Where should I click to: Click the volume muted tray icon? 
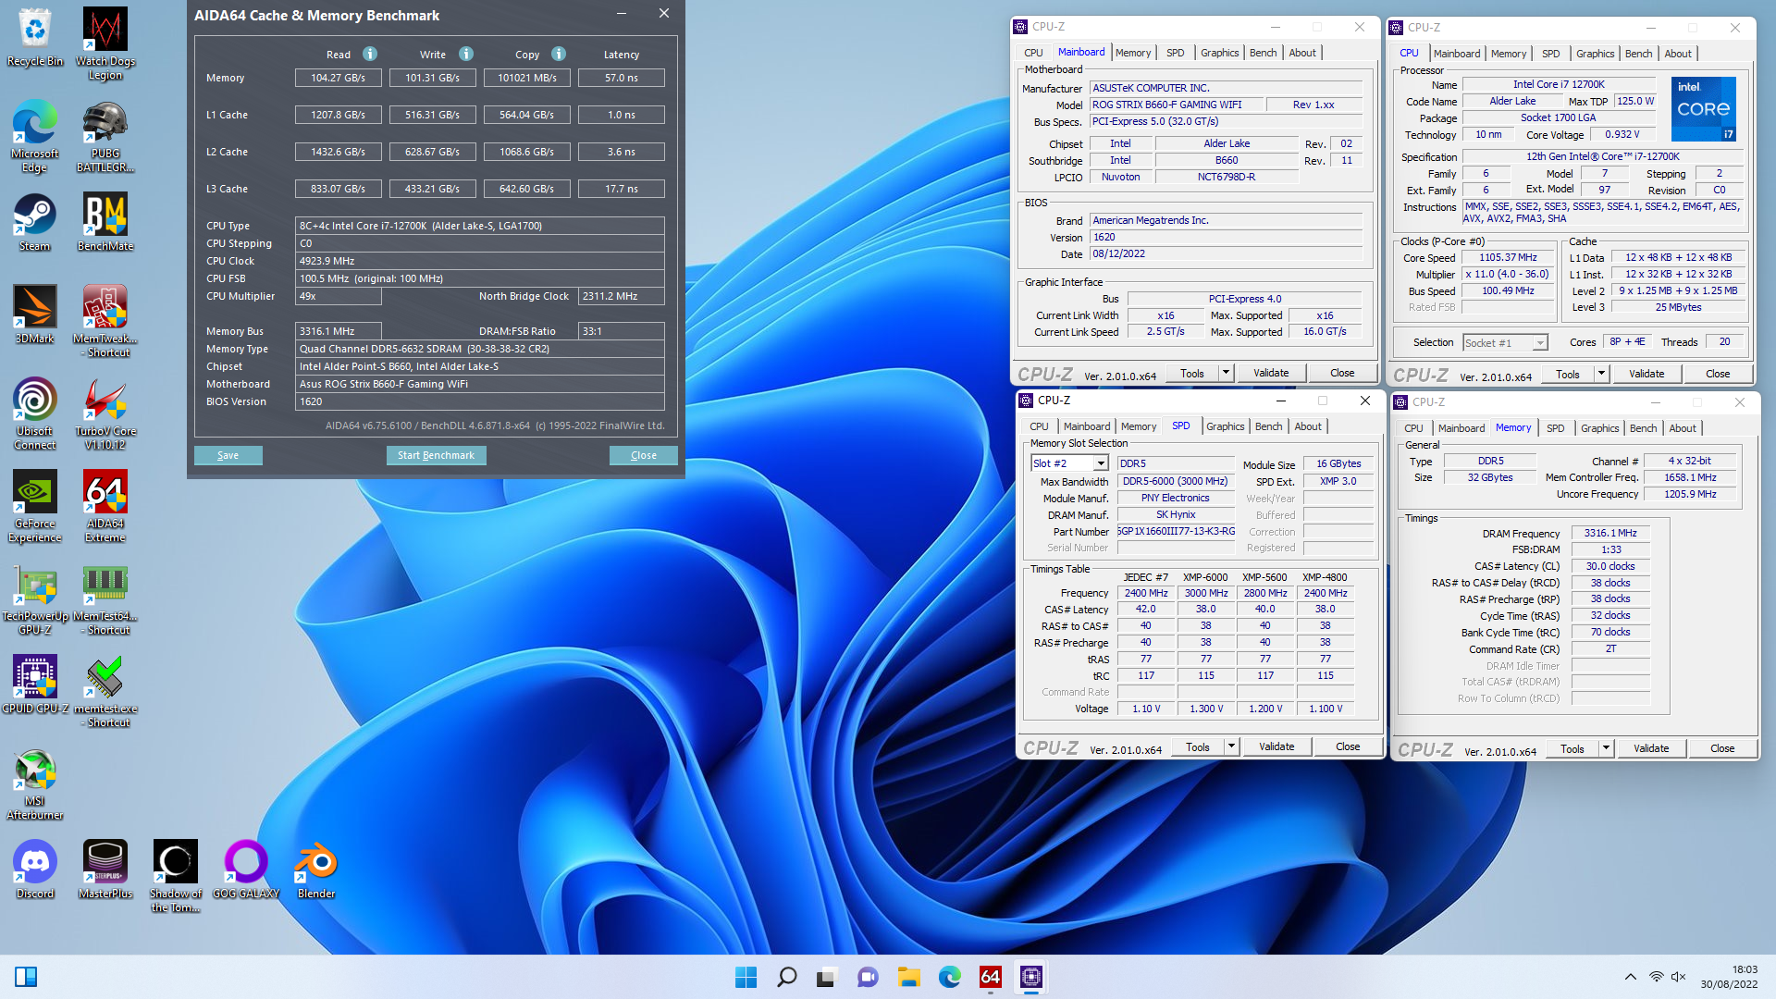1679,977
